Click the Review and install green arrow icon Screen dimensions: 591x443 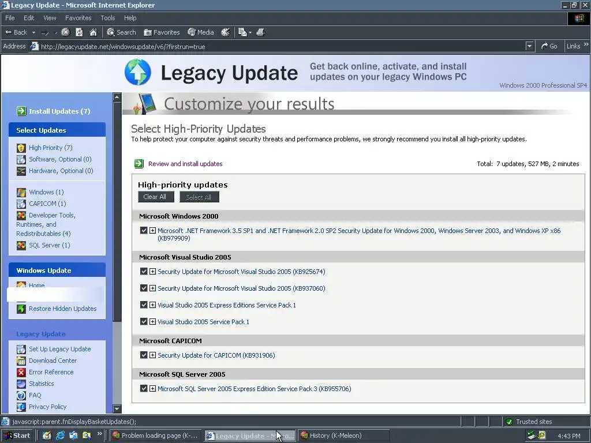click(x=139, y=163)
